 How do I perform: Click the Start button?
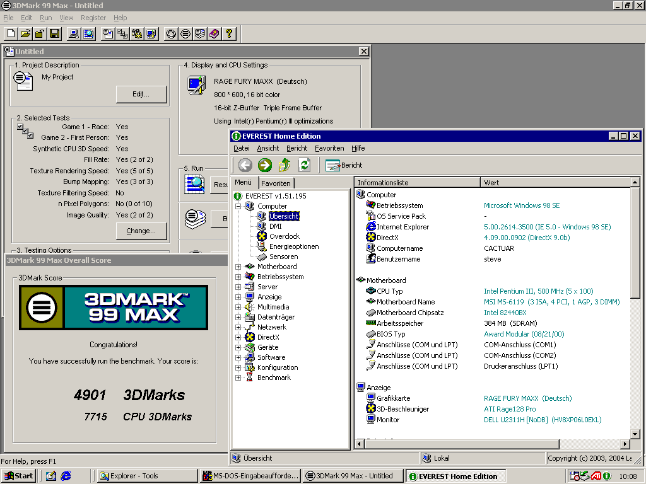tap(18, 476)
